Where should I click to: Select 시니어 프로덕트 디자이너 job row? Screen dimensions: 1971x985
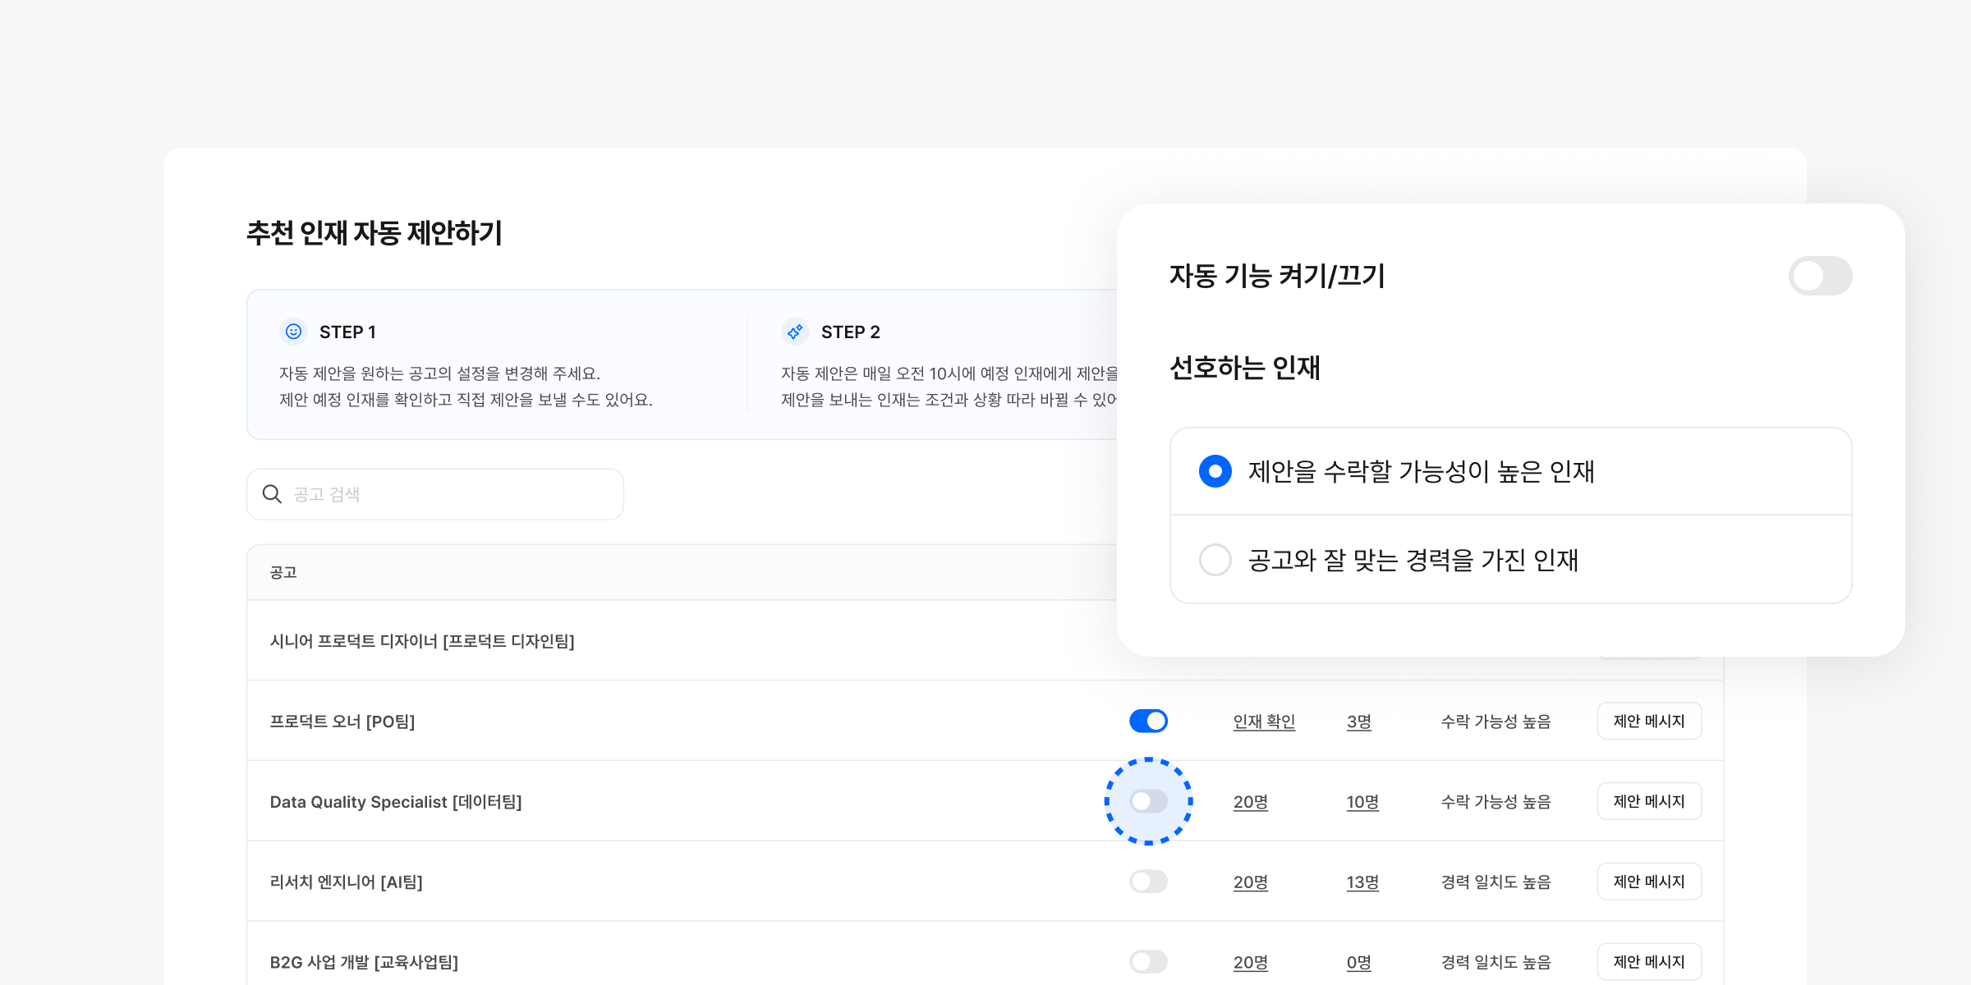pyautogui.click(x=422, y=641)
